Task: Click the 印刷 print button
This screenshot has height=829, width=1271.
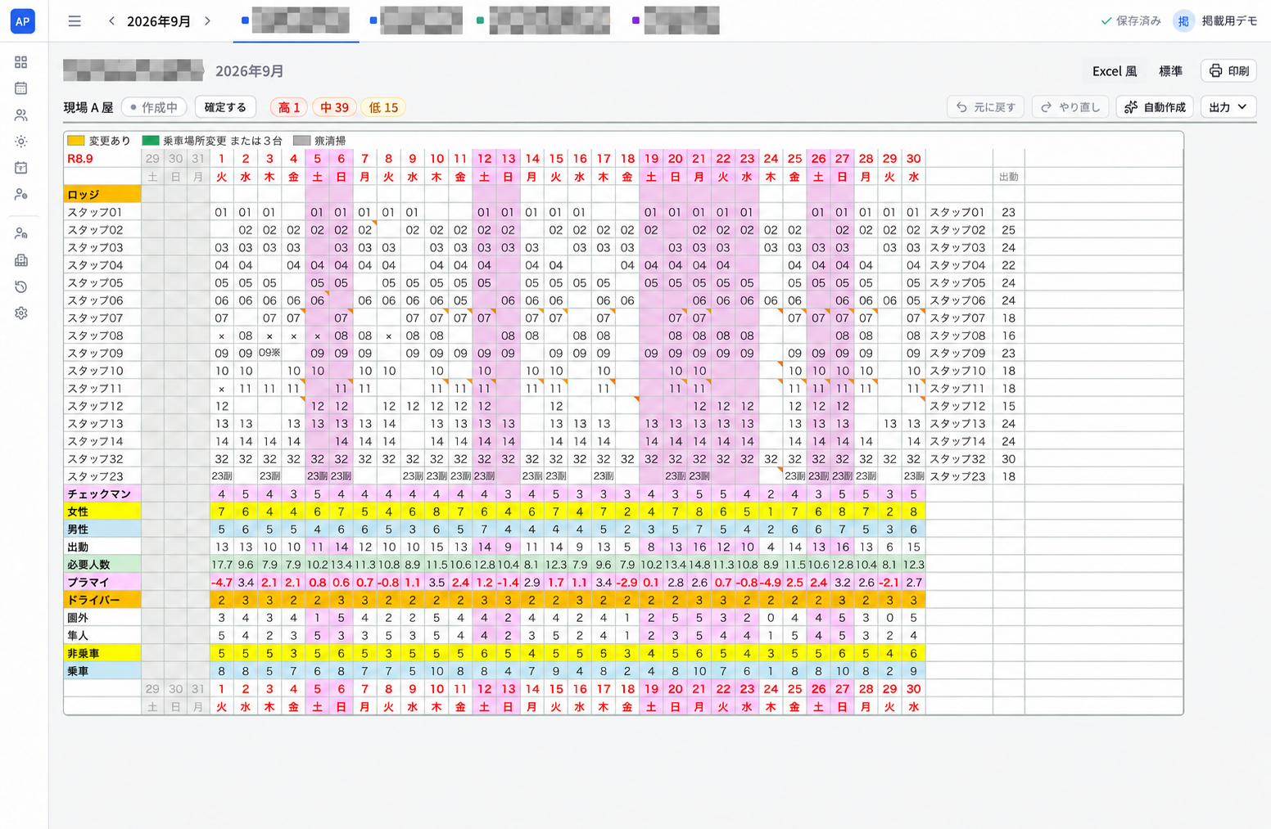Action: click(1229, 71)
